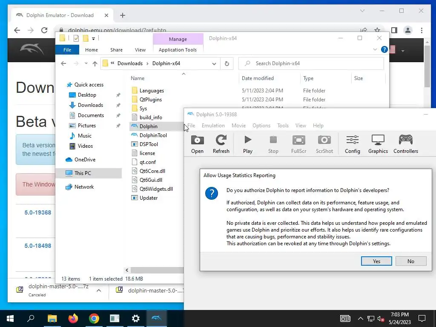The width and height of the screenshot is (436, 327).
Task: Open Firefox from the taskbar
Action: pyautogui.click(x=73, y=318)
